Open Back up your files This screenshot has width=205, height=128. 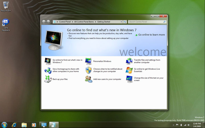(60, 79)
